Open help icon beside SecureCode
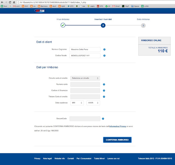This screenshot has height=165, width=175. pyautogui.click(x=103, y=119)
